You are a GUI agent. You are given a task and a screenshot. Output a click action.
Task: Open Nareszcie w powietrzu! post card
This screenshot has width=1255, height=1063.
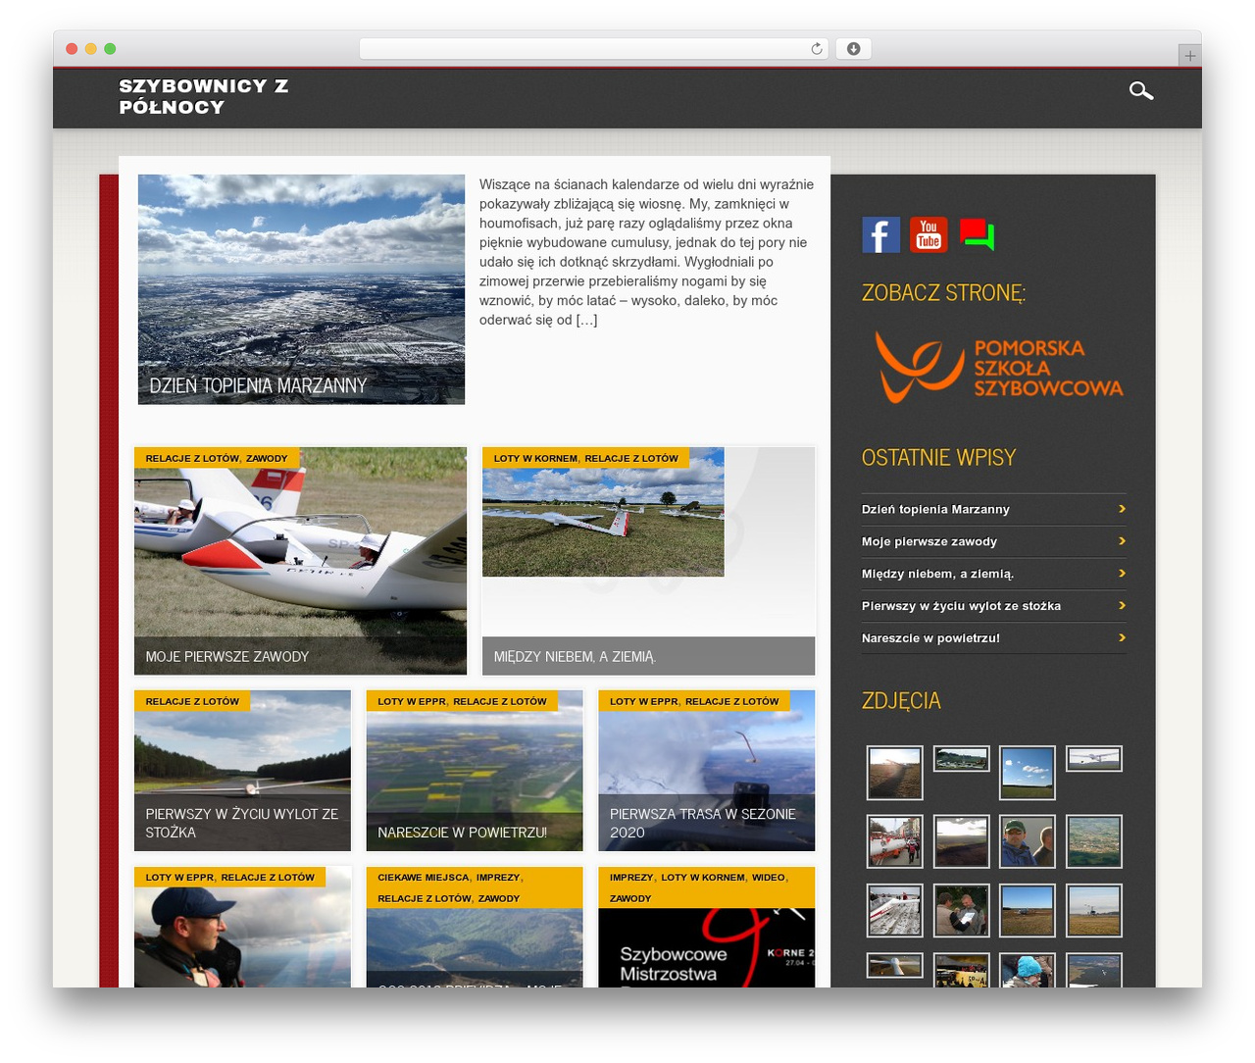pos(475,771)
